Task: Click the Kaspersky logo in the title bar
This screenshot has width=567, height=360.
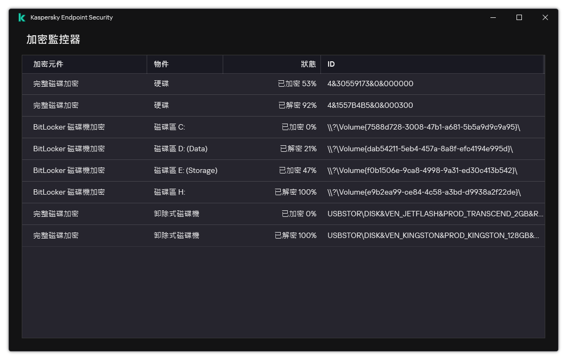Action: click(21, 17)
